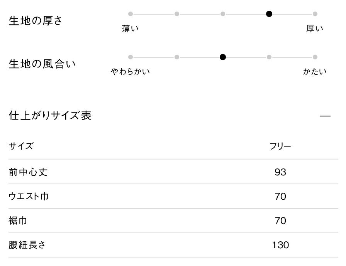346x266 pixels.
Task: Click the 裾巾 row label
Action: tap(18, 221)
